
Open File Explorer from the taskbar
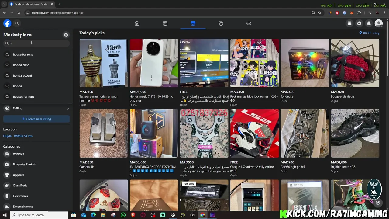(x=103, y=215)
